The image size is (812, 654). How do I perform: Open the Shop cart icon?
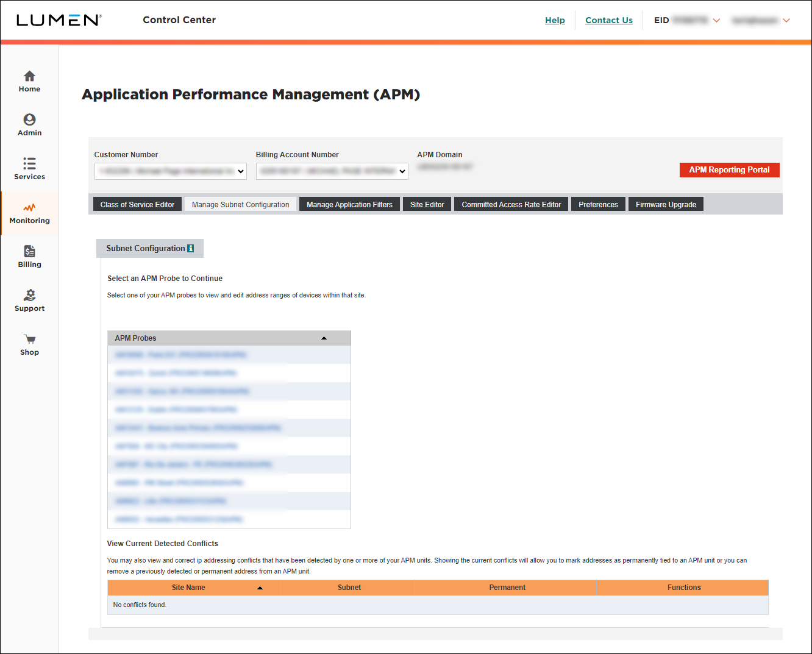click(x=29, y=339)
